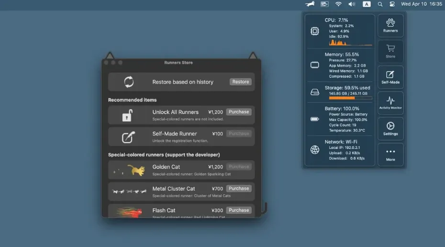Click the Network globe icon

315,150
